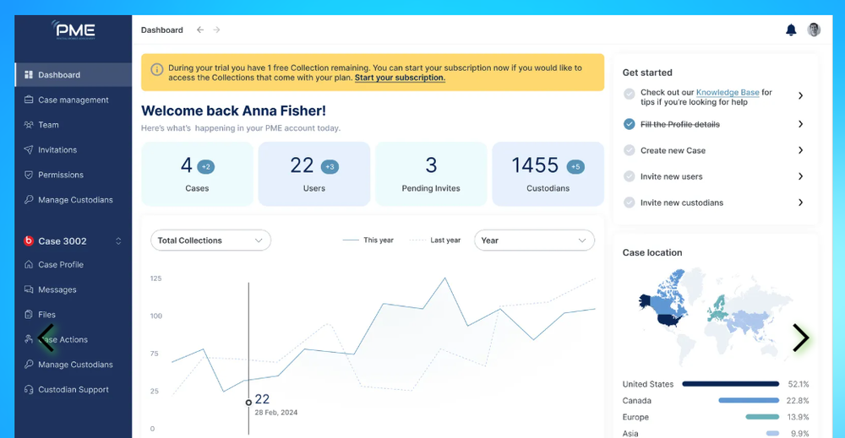Click the Files document icon

[29, 314]
